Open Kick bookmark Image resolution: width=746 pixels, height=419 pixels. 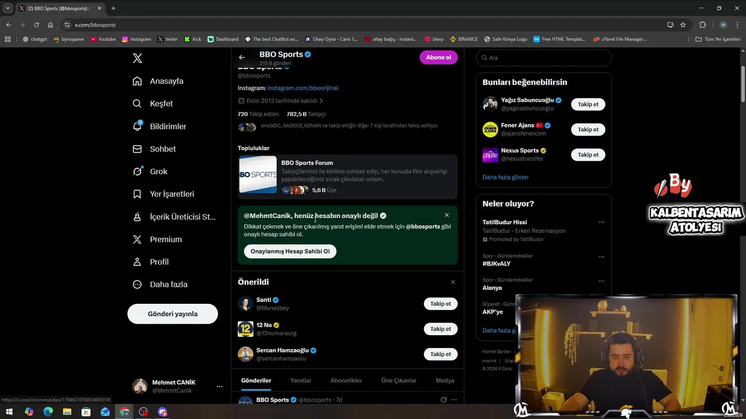point(193,39)
